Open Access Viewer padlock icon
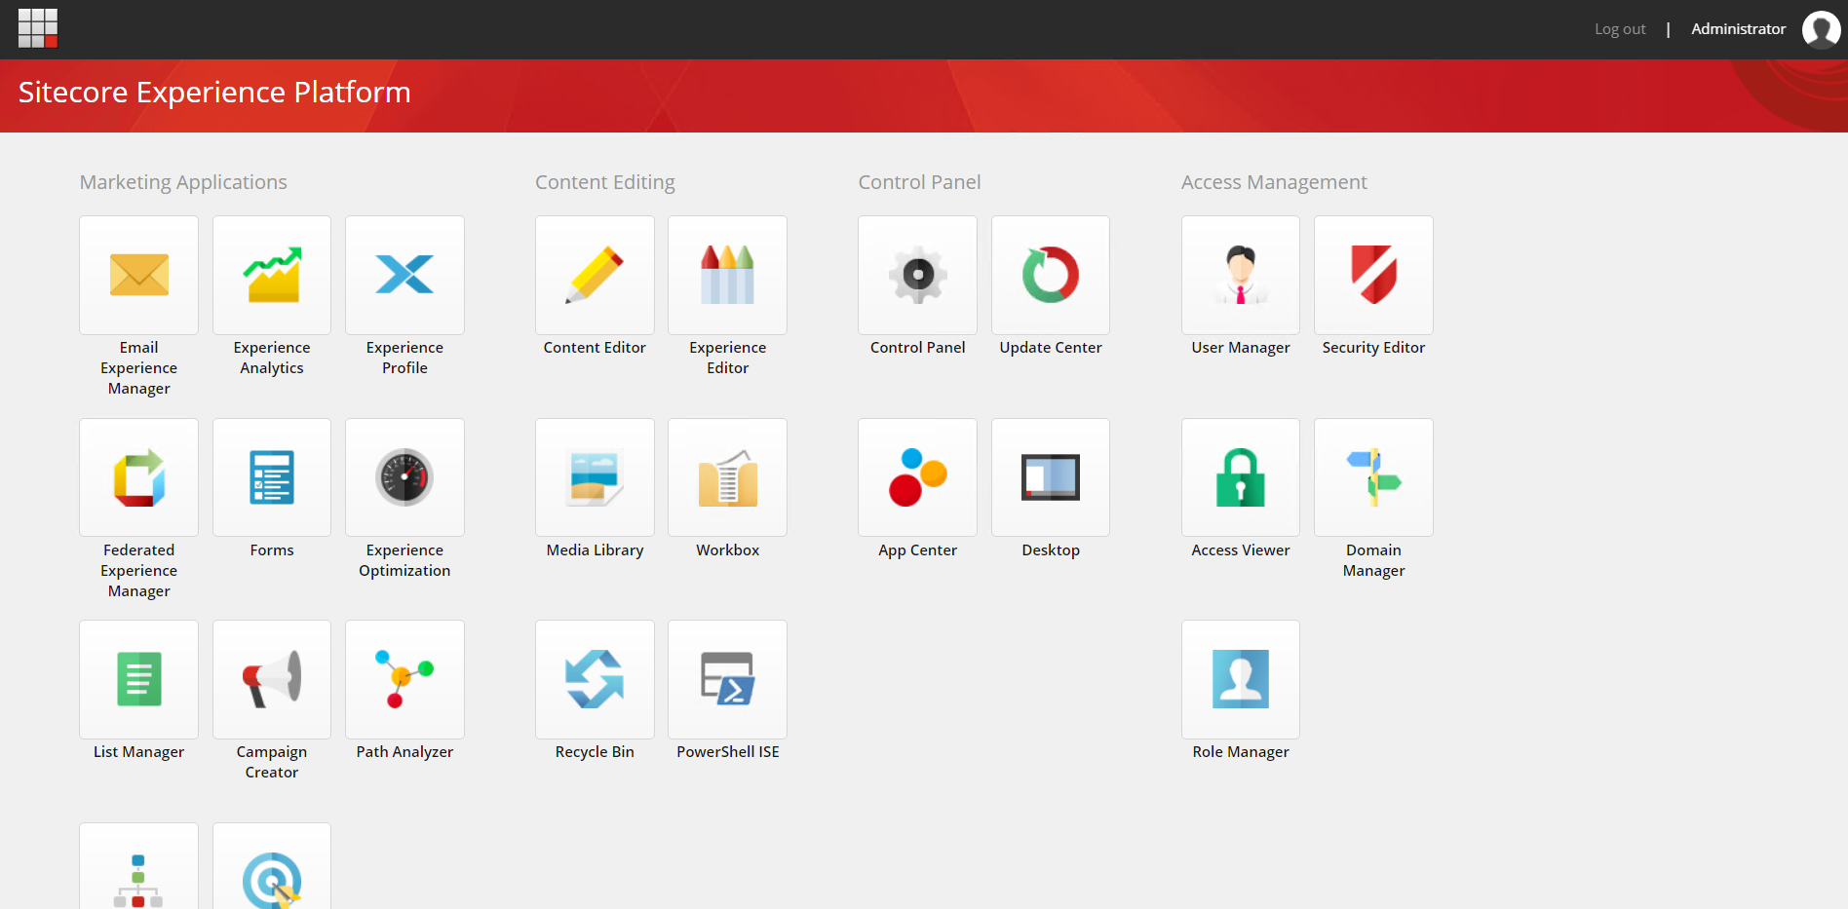This screenshot has width=1848, height=909. pos(1241,477)
